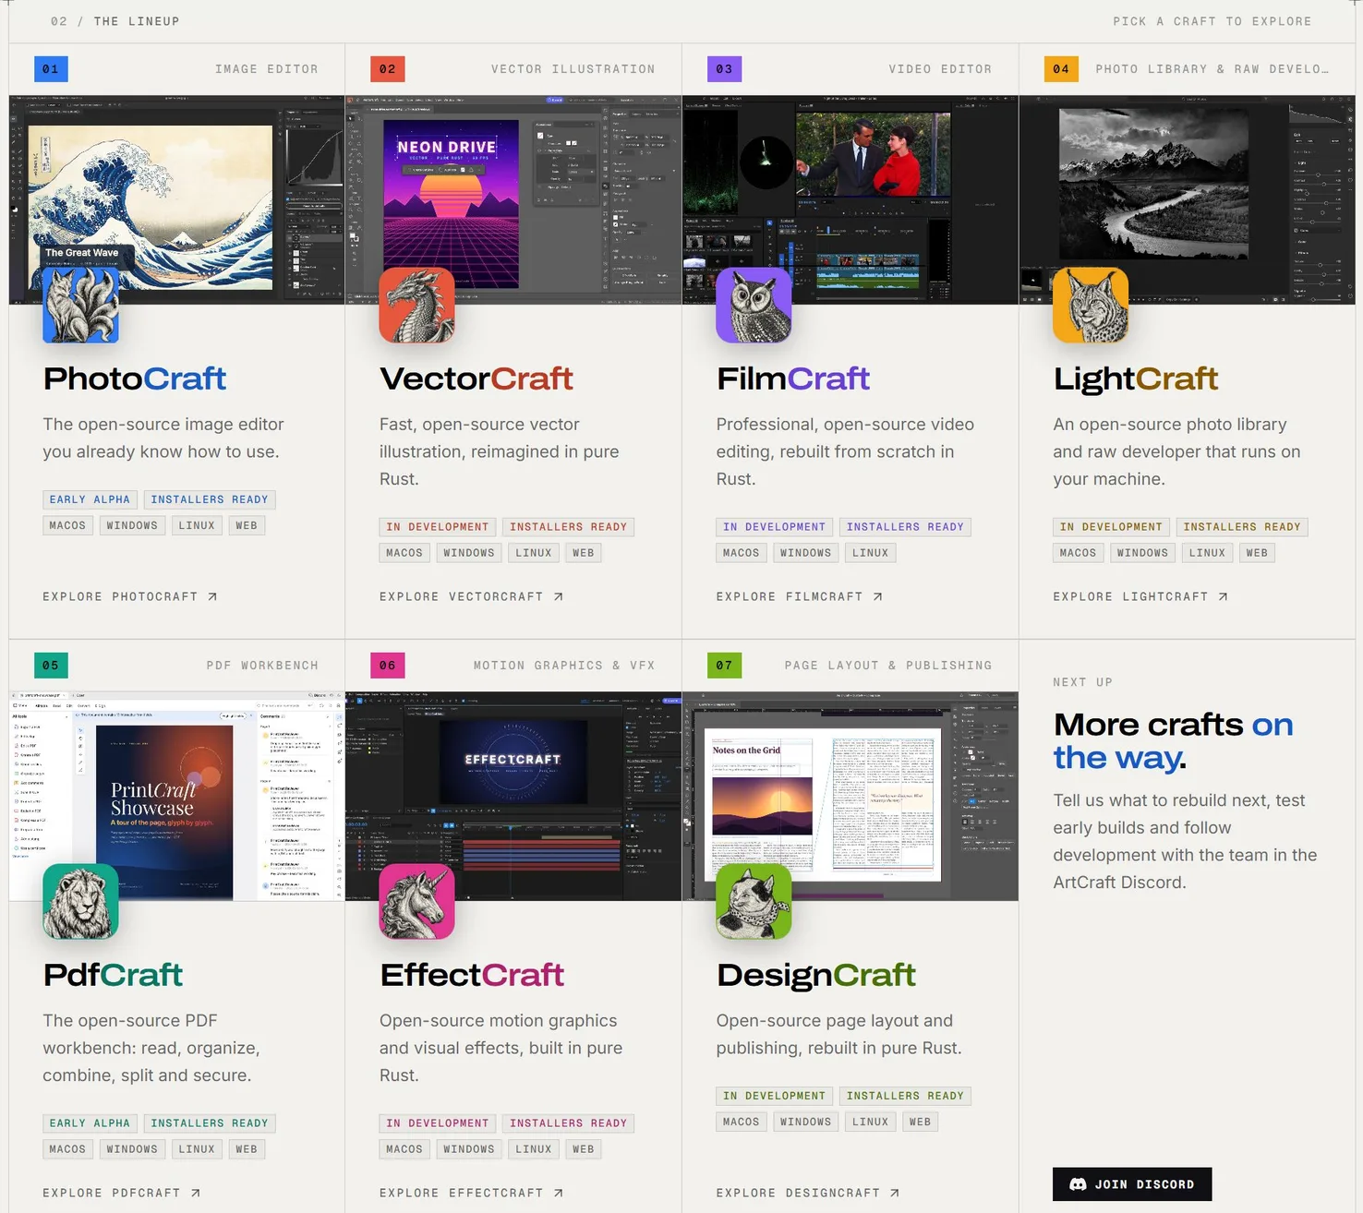Click the arrow icon after Explore DesignCraft
This screenshot has width=1363, height=1213.
point(895,1194)
